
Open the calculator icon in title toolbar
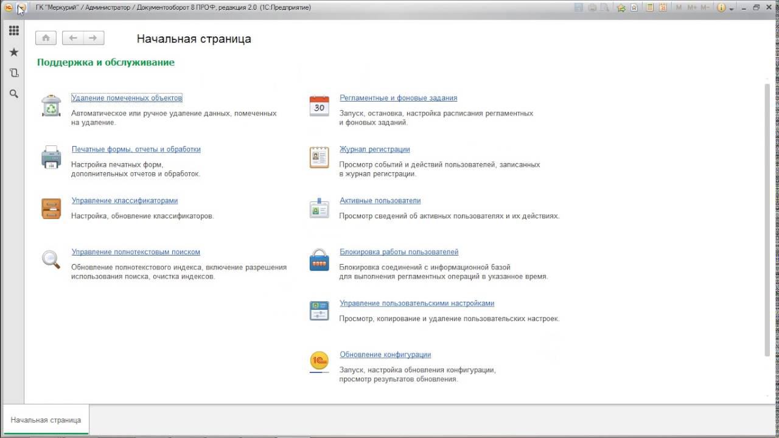point(650,8)
